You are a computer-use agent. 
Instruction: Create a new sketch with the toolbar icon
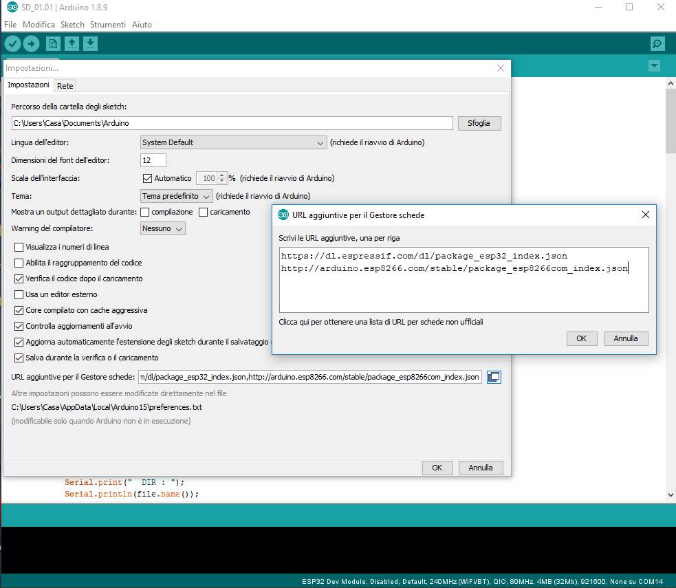click(x=53, y=43)
